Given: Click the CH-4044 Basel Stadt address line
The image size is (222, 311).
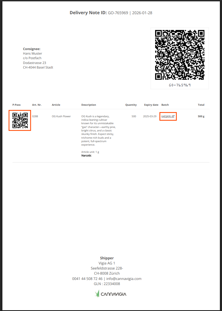Looking at the screenshot, I should (38, 67).
